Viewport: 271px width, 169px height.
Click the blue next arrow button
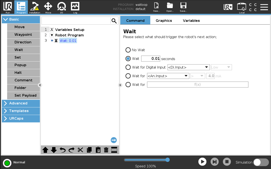(x=114, y=140)
